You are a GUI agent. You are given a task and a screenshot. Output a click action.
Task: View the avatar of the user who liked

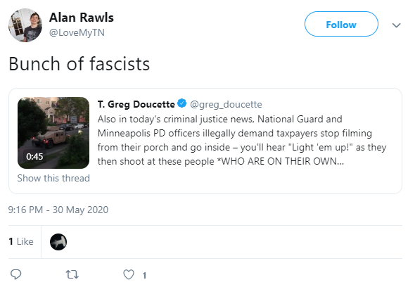pyautogui.click(x=58, y=242)
